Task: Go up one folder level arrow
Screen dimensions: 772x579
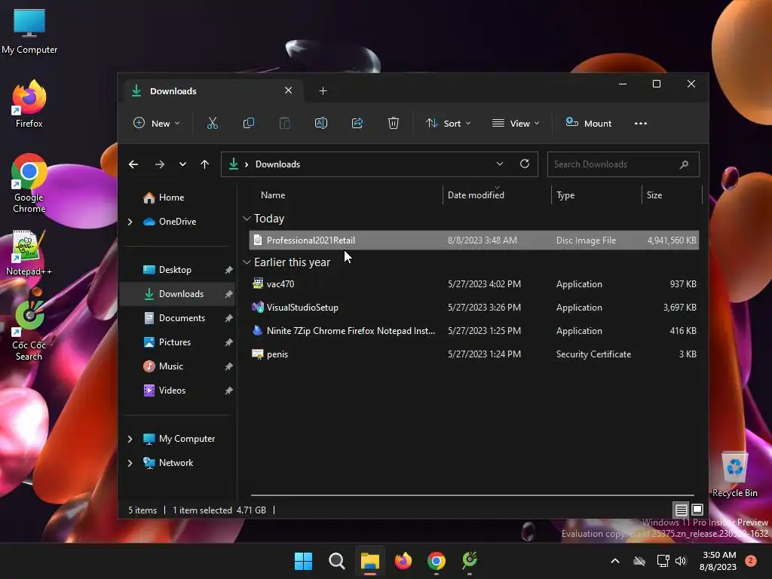Action: 205,164
